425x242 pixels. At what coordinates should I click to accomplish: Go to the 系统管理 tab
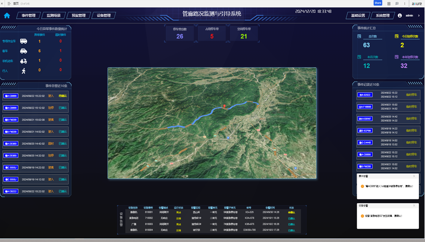382,16
